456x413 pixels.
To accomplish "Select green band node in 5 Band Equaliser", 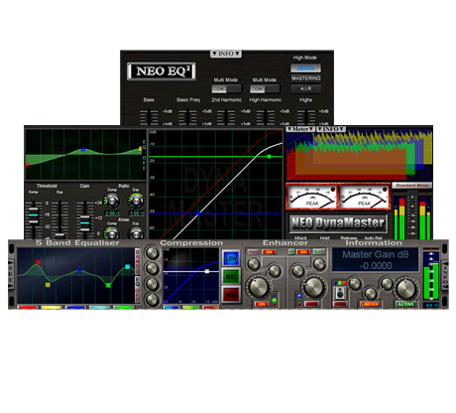I will tap(108, 285).
